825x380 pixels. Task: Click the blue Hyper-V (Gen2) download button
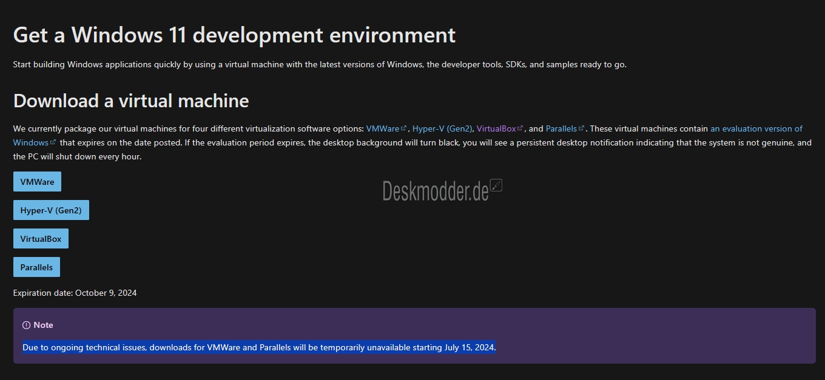click(x=51, y=210)
